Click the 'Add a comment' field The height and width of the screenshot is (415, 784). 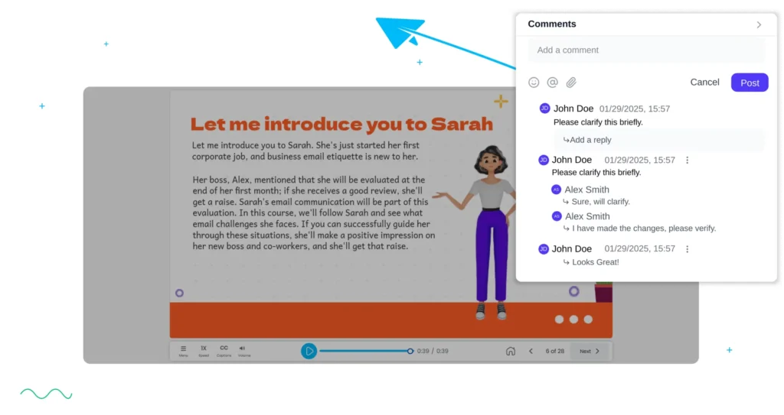(x=646, y=50)
